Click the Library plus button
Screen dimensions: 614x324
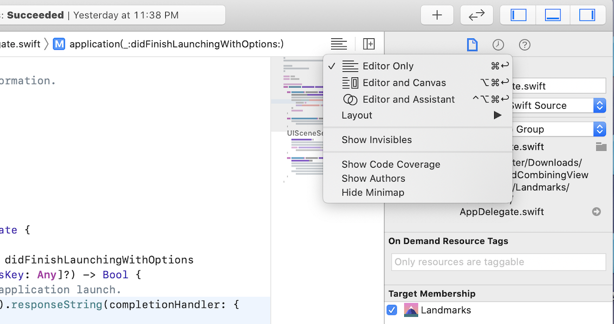pyautogui.click(x=437, y=15)
